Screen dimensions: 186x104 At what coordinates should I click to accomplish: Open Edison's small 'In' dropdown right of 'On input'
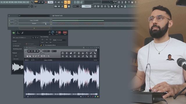[54, 51]
